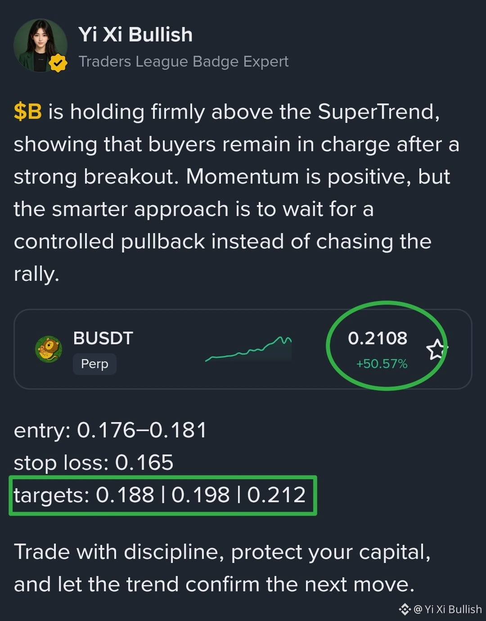The image size is (486, 621).
Task: Click the 0.2108 price value
Action: coord(378,338)
